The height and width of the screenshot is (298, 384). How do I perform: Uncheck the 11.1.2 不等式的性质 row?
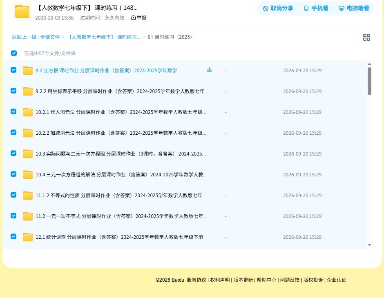[x=13, y=195]
